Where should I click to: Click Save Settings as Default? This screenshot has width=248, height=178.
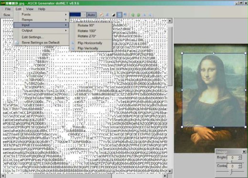[x=41, y=42]
